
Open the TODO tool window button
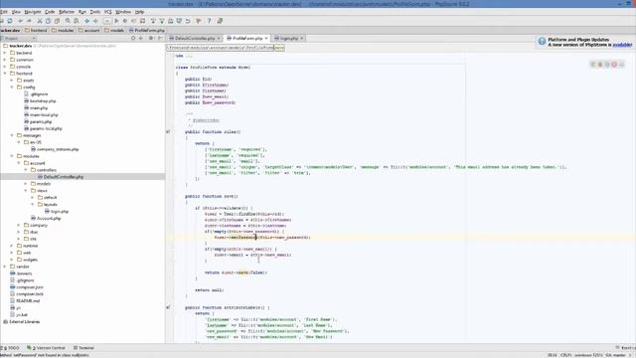point(11,348)
